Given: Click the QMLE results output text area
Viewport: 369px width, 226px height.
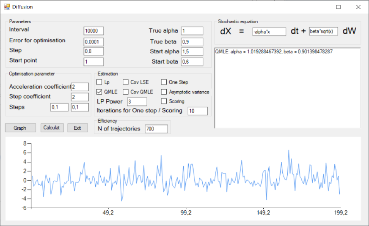Looking at the screenshot, I should coord(287,89).
